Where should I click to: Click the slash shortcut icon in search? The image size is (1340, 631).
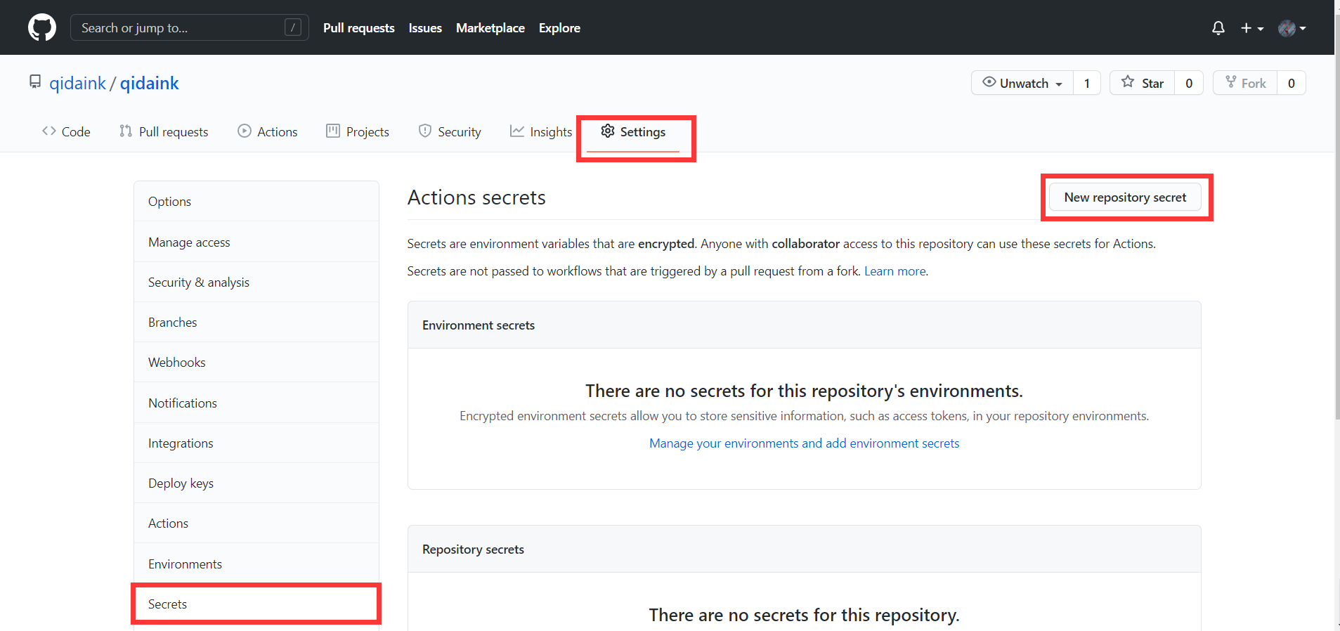point(293,28)
